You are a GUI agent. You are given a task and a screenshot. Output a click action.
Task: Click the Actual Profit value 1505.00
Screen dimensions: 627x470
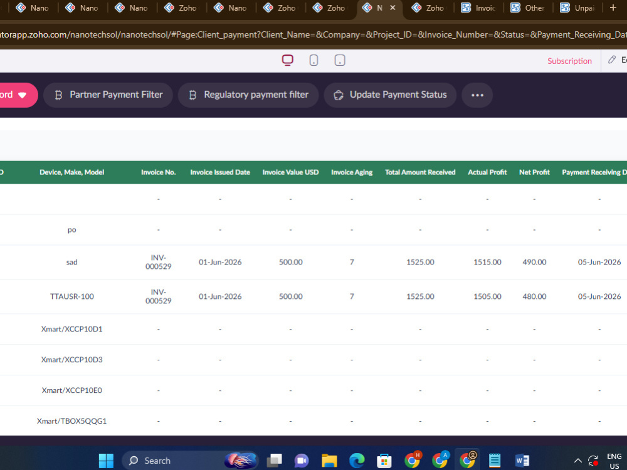click(487, 296)
